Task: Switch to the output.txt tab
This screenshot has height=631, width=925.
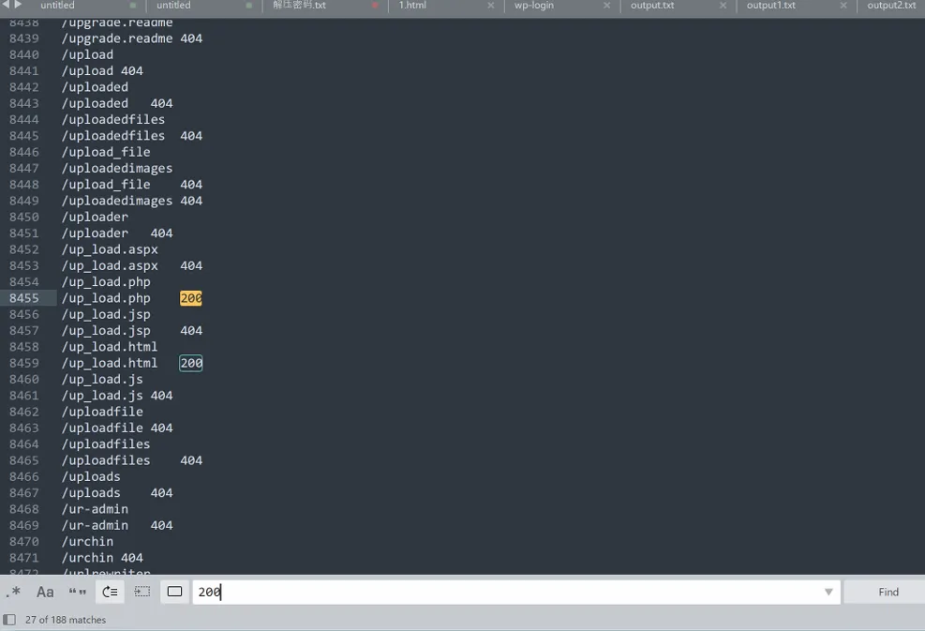Action: (x=652, y=6)
